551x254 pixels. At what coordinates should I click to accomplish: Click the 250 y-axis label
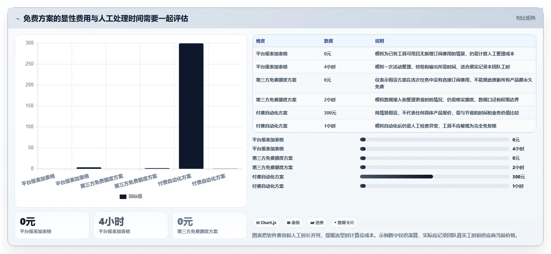coord(30,64)
